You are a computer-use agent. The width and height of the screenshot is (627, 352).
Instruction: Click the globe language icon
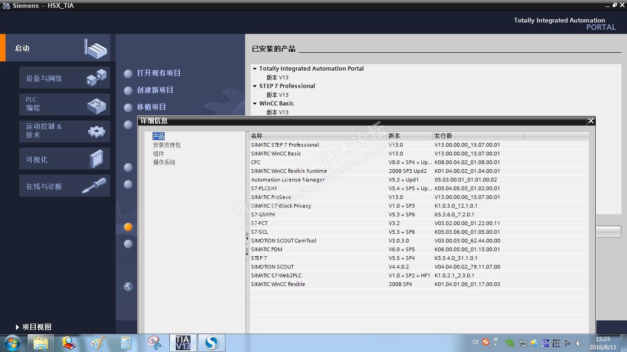pos(129,286)
